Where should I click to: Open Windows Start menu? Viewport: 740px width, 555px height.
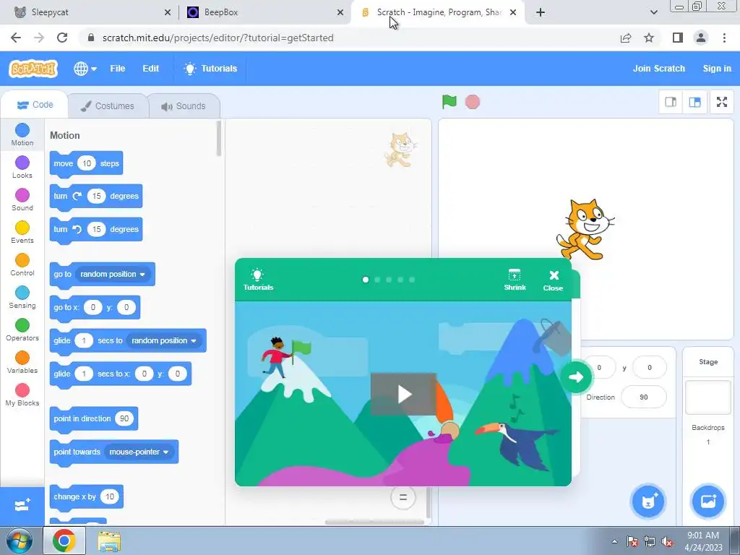click(x=19, y=541)
